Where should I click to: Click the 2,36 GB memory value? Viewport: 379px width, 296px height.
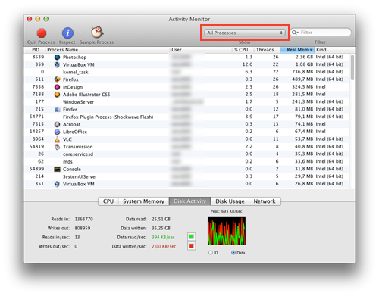click(304, 57)
